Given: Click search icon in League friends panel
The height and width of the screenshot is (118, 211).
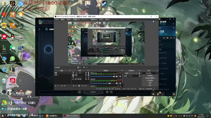Looking at the screenshot, I should coord(174,38).
